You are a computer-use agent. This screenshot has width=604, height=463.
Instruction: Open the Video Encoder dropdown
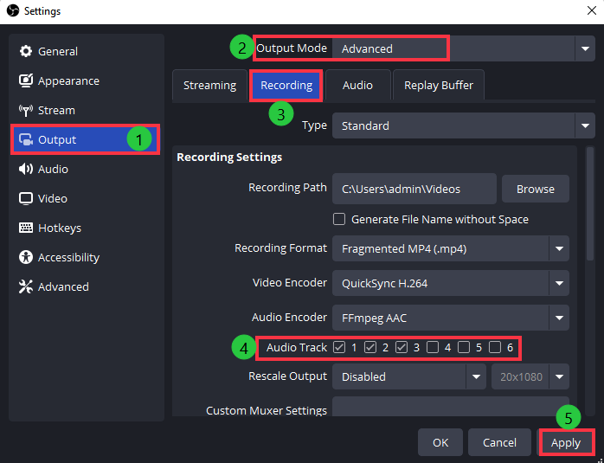[x=451, y=283]
